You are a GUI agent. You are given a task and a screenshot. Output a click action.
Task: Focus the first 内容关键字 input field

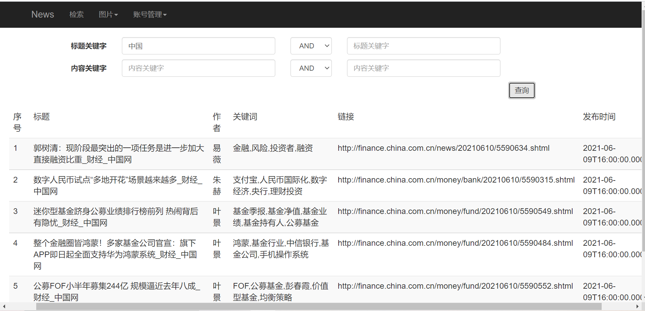coord(198,68)
